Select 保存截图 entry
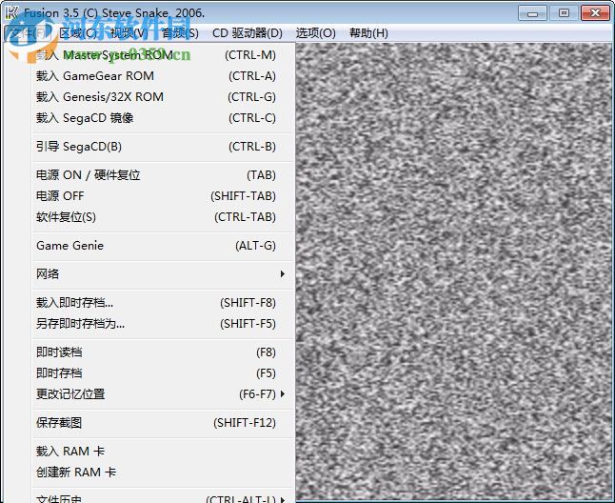The image size is (615, 503). [x=163, y=423]
